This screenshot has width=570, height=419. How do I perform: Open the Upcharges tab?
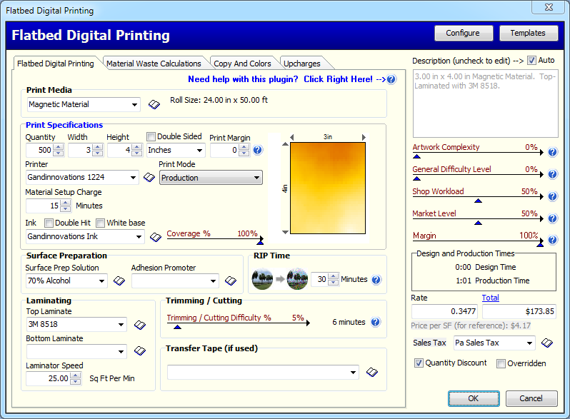pos(301,64)
